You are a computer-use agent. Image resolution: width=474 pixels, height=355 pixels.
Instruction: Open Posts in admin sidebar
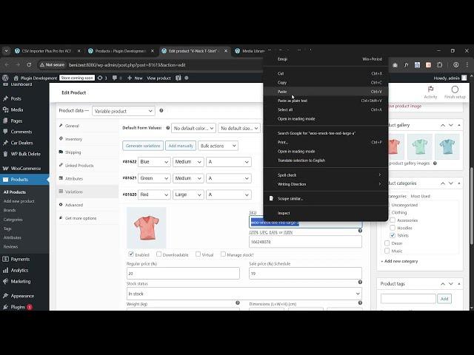(x=16, y=98)
